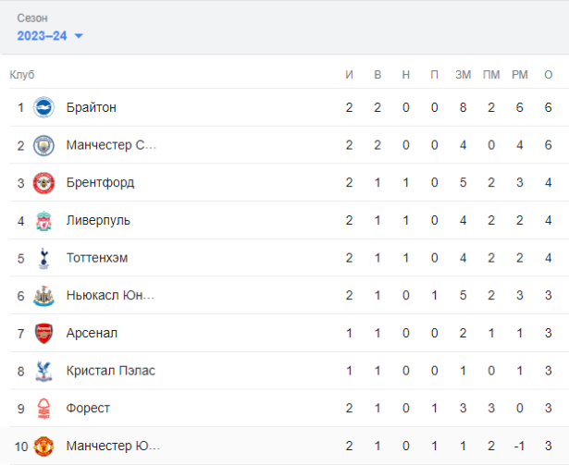Click the Crystal Palace eagle crest icon
569x465 pixels.
(43, 371)
